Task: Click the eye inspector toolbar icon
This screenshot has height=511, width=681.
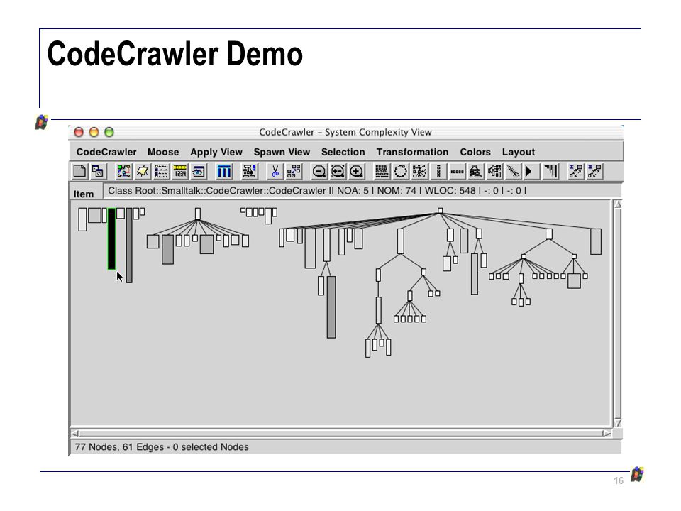Action: pyautogui.click(x=199, y=171)
